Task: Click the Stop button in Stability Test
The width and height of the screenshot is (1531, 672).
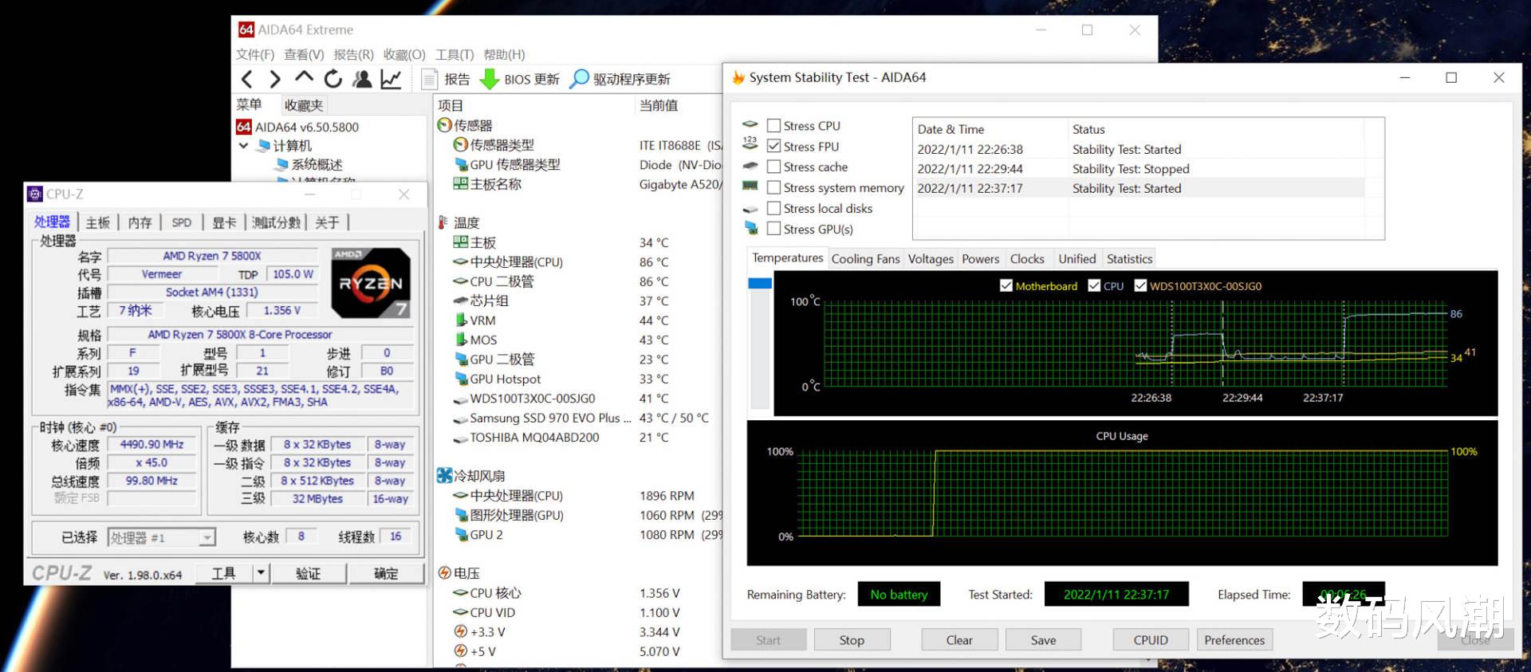Action: 852,640
